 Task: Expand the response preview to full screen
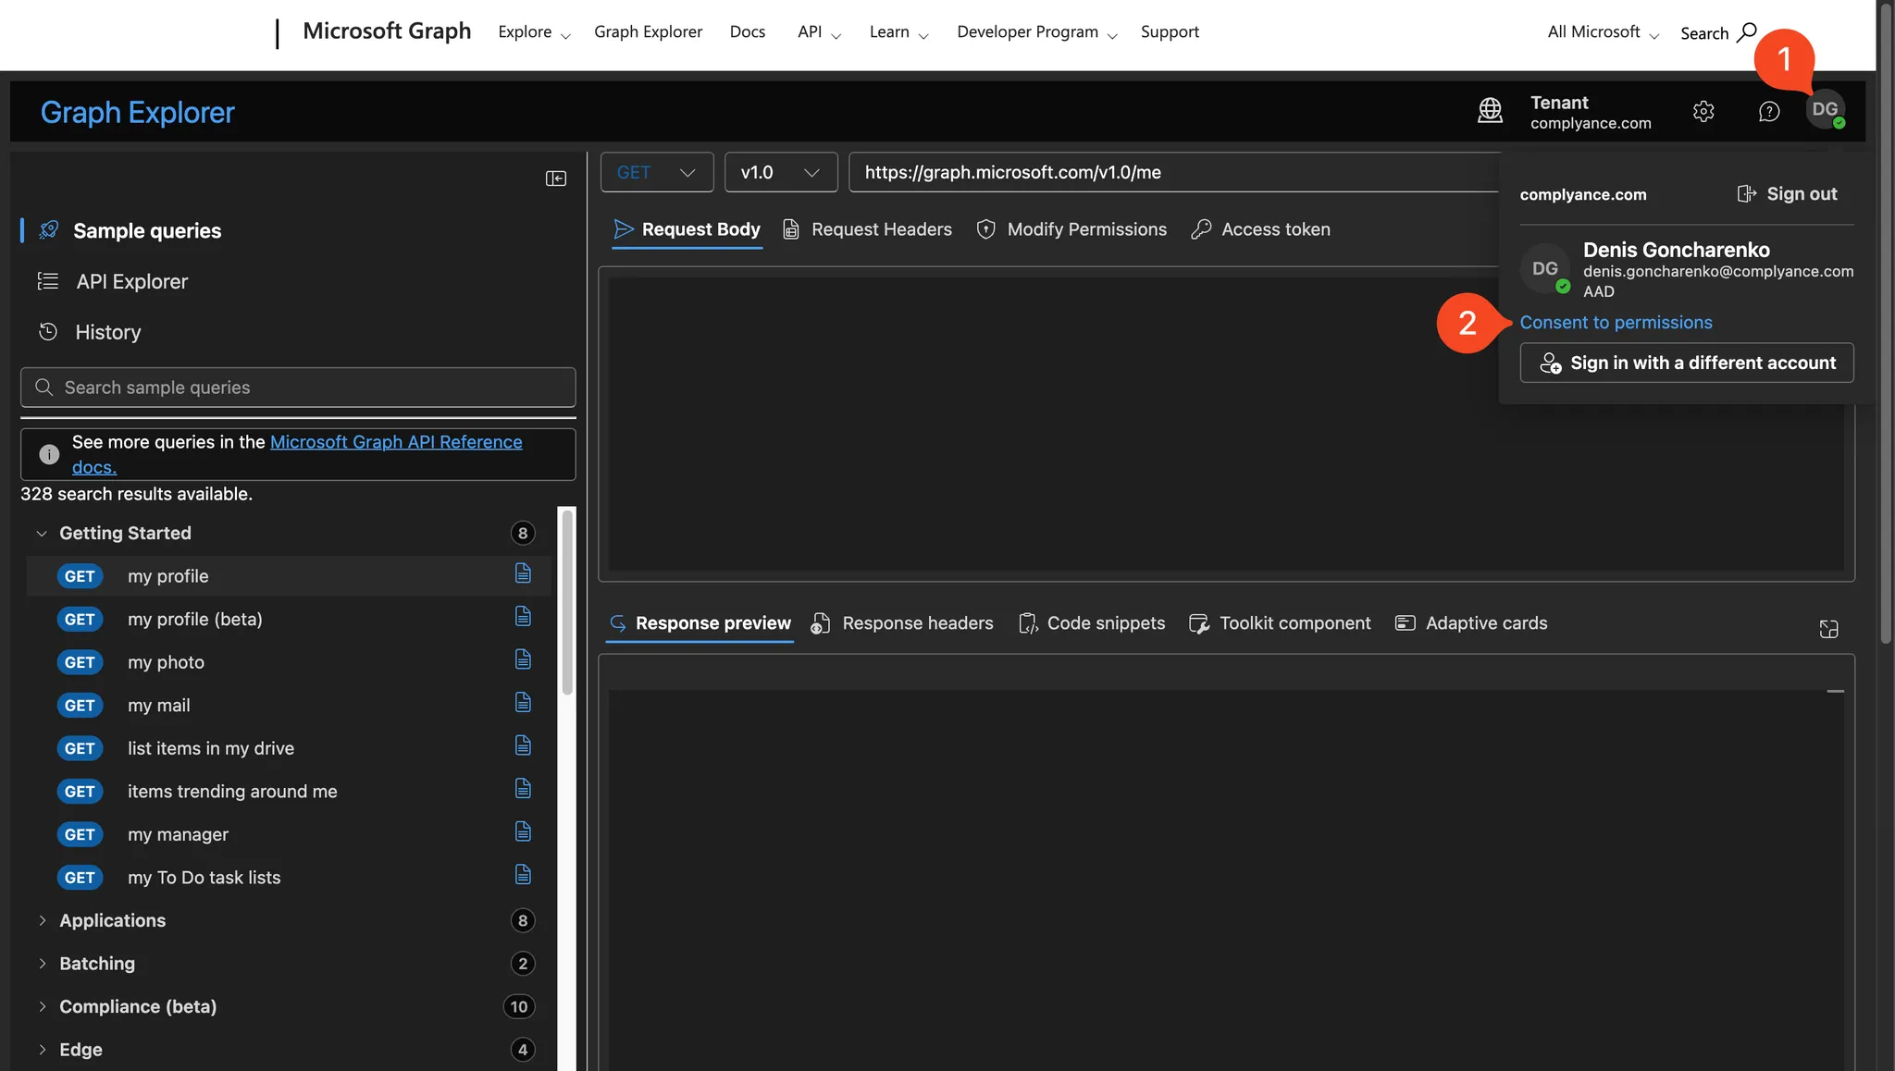click(1827, 628)
